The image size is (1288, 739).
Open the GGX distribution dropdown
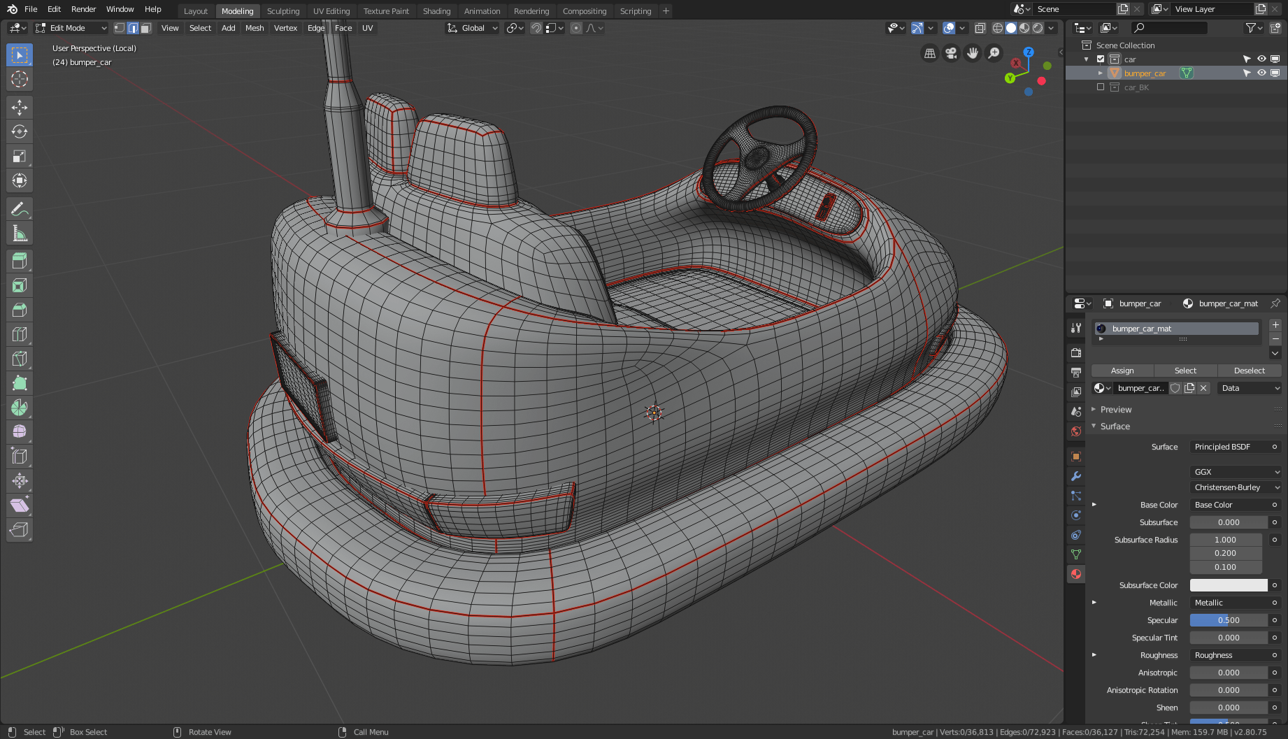tap(1236, 472)
